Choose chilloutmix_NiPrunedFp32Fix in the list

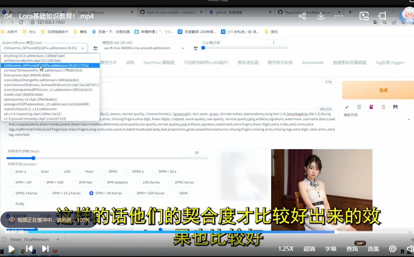50,65
